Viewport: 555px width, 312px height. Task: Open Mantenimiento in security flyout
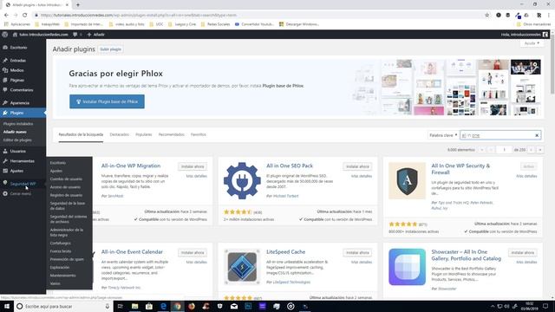click(x=62, y=276)
